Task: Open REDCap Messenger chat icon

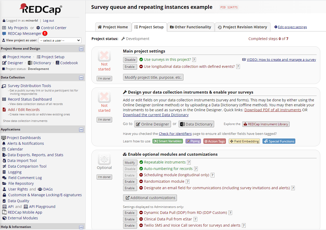Action: pos(4,34)
